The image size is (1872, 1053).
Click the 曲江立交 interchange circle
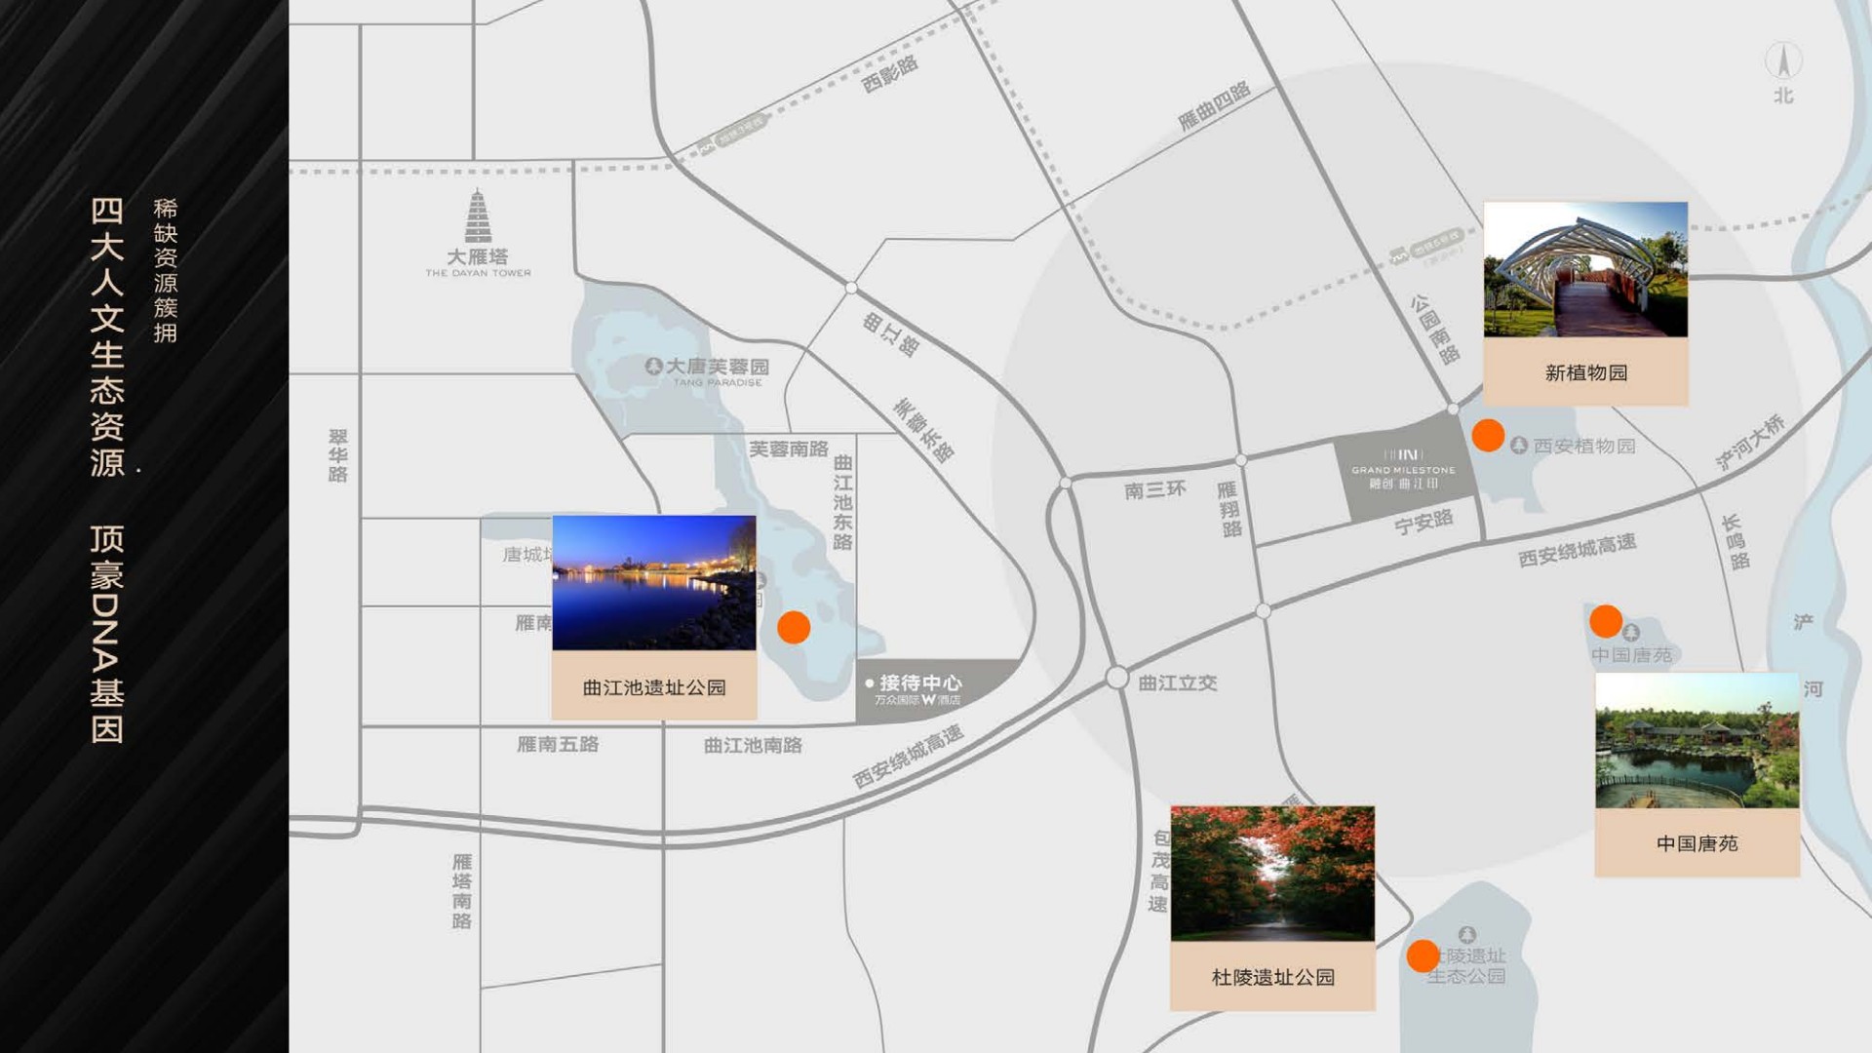tap(1117, 678)
